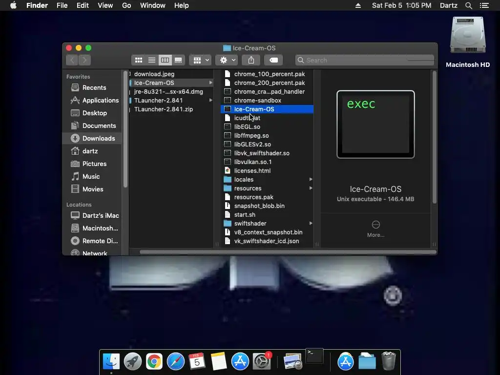Image resolution: width=500 pixels, height=375 pixels.
Task: Launch Safari from the Dock
Action: tap(176, 362)
